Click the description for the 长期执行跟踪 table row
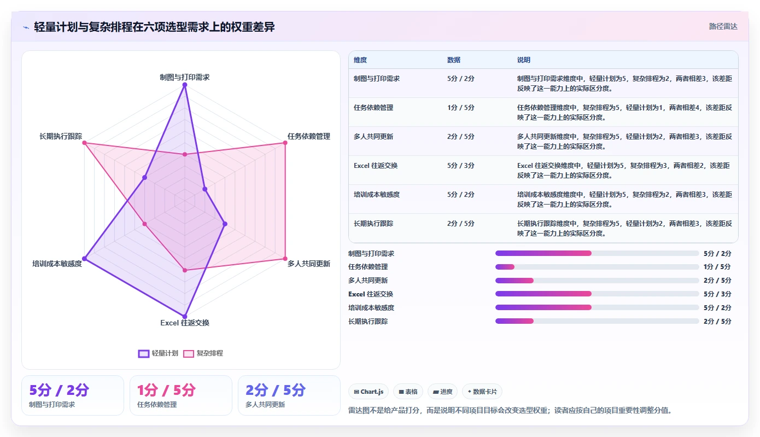The height and width of the screenshot is (437, 760). pyautogui.click(x=624, y=228)
